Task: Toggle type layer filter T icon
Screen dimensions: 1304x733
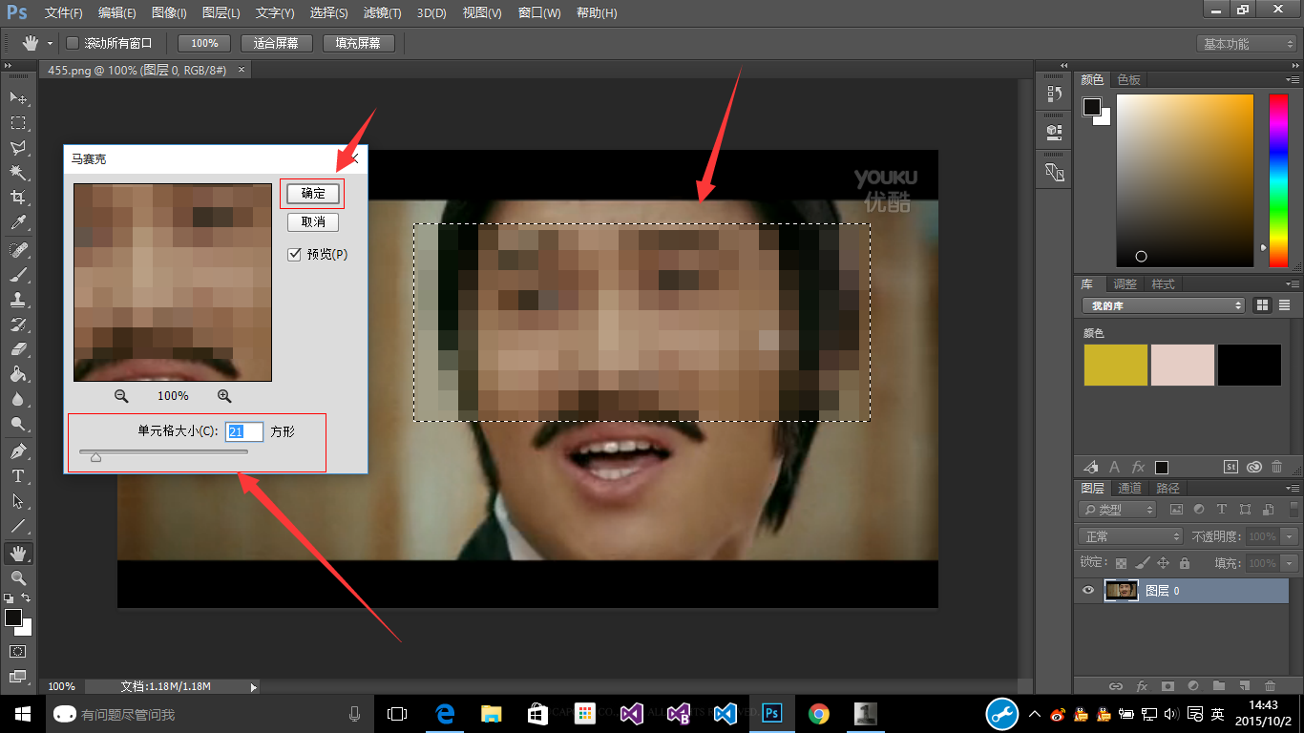Action: click(x=1222, y=510)
